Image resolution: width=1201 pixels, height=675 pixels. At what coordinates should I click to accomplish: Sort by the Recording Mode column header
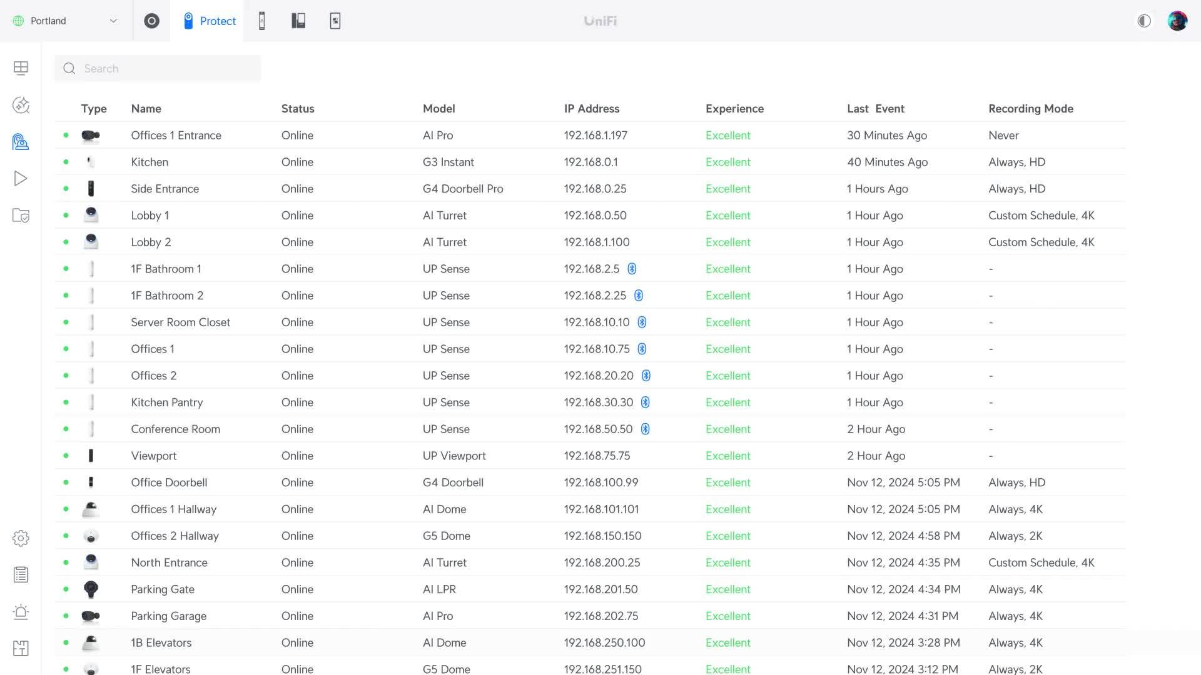pyautogui.click(x=1031, y=109)
